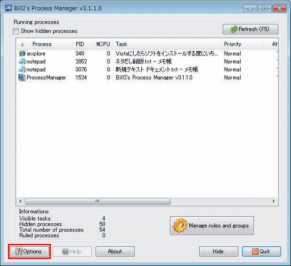The height and width of the screenshot is (266, 291).
Task: Click PID value 1524
Action: click(x=81, y=78)
